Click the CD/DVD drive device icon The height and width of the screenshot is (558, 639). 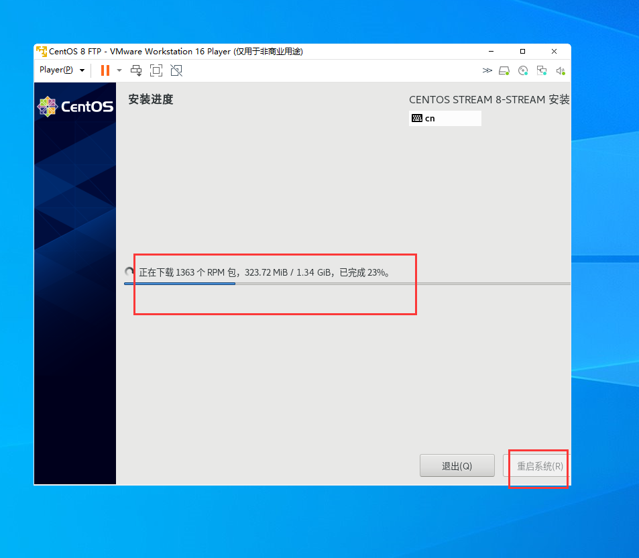click(523, 71)
